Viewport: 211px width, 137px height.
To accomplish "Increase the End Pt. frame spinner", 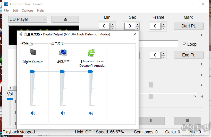I will point(163,54).
